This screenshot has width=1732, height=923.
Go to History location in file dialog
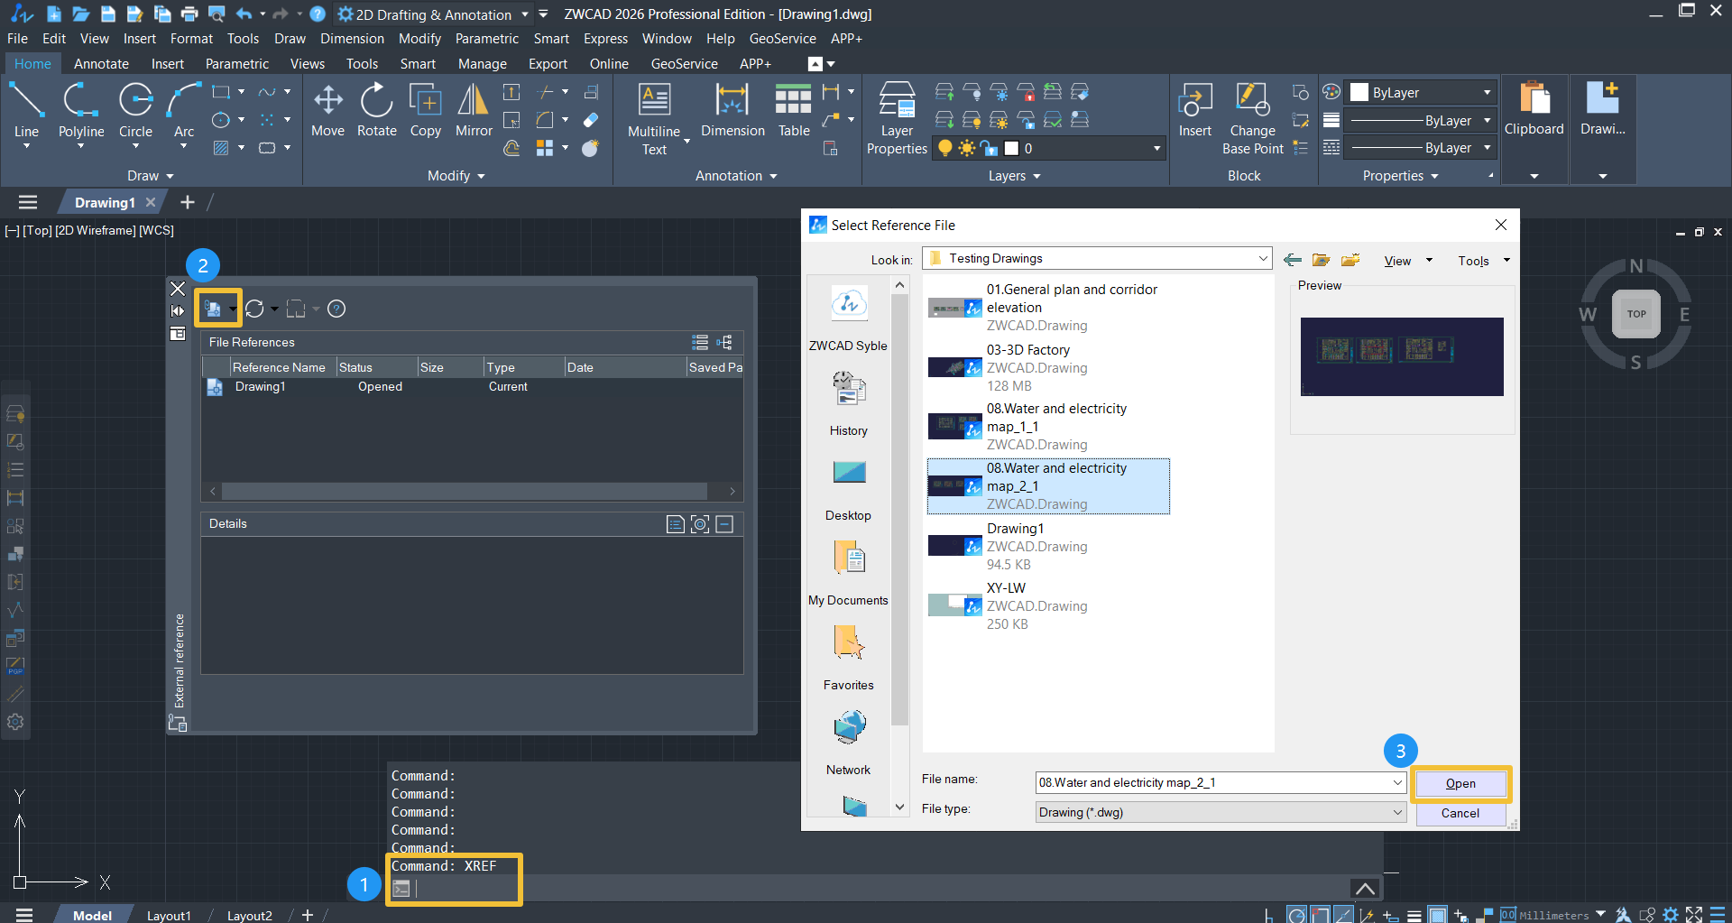coord(849,403)
